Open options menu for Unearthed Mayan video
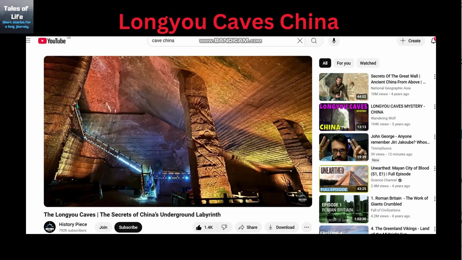The width and height of the screenshot is (462, 260). [435, 169]
